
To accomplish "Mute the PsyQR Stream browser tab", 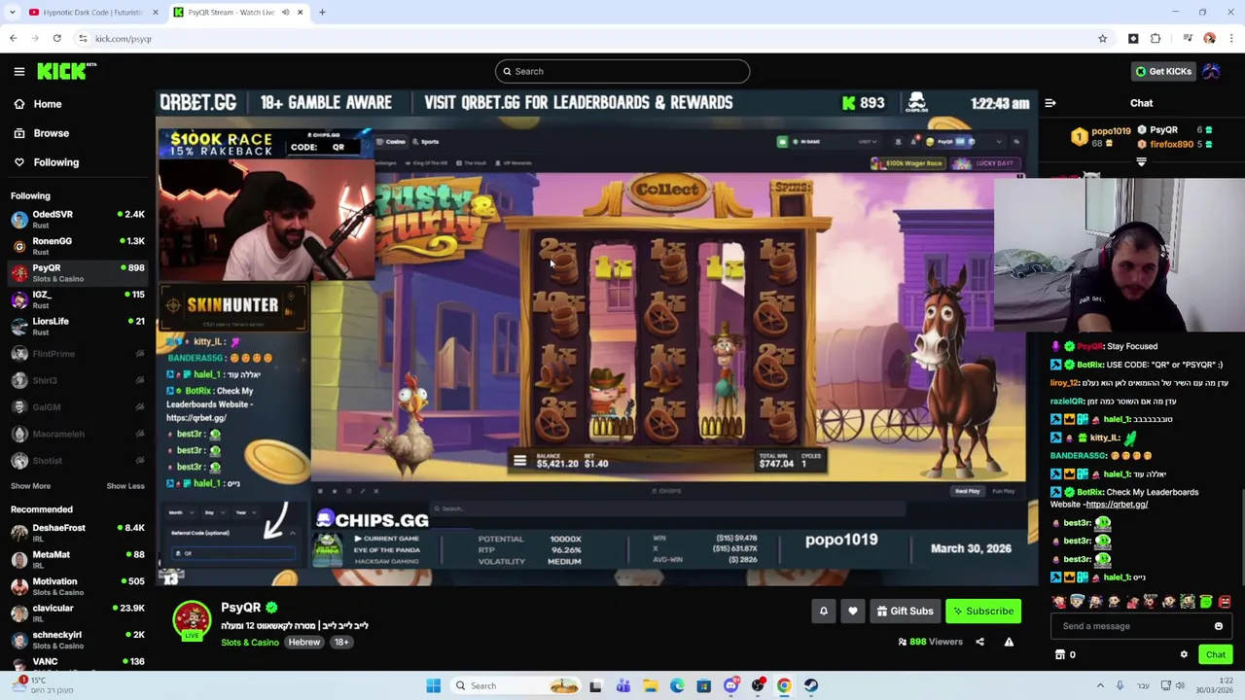I will (285, 13).
